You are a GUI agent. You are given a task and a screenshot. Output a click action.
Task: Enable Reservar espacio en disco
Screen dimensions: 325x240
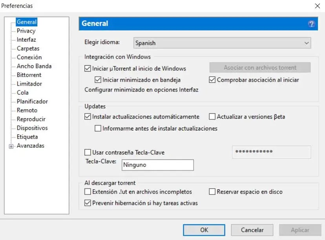point(212,192)
